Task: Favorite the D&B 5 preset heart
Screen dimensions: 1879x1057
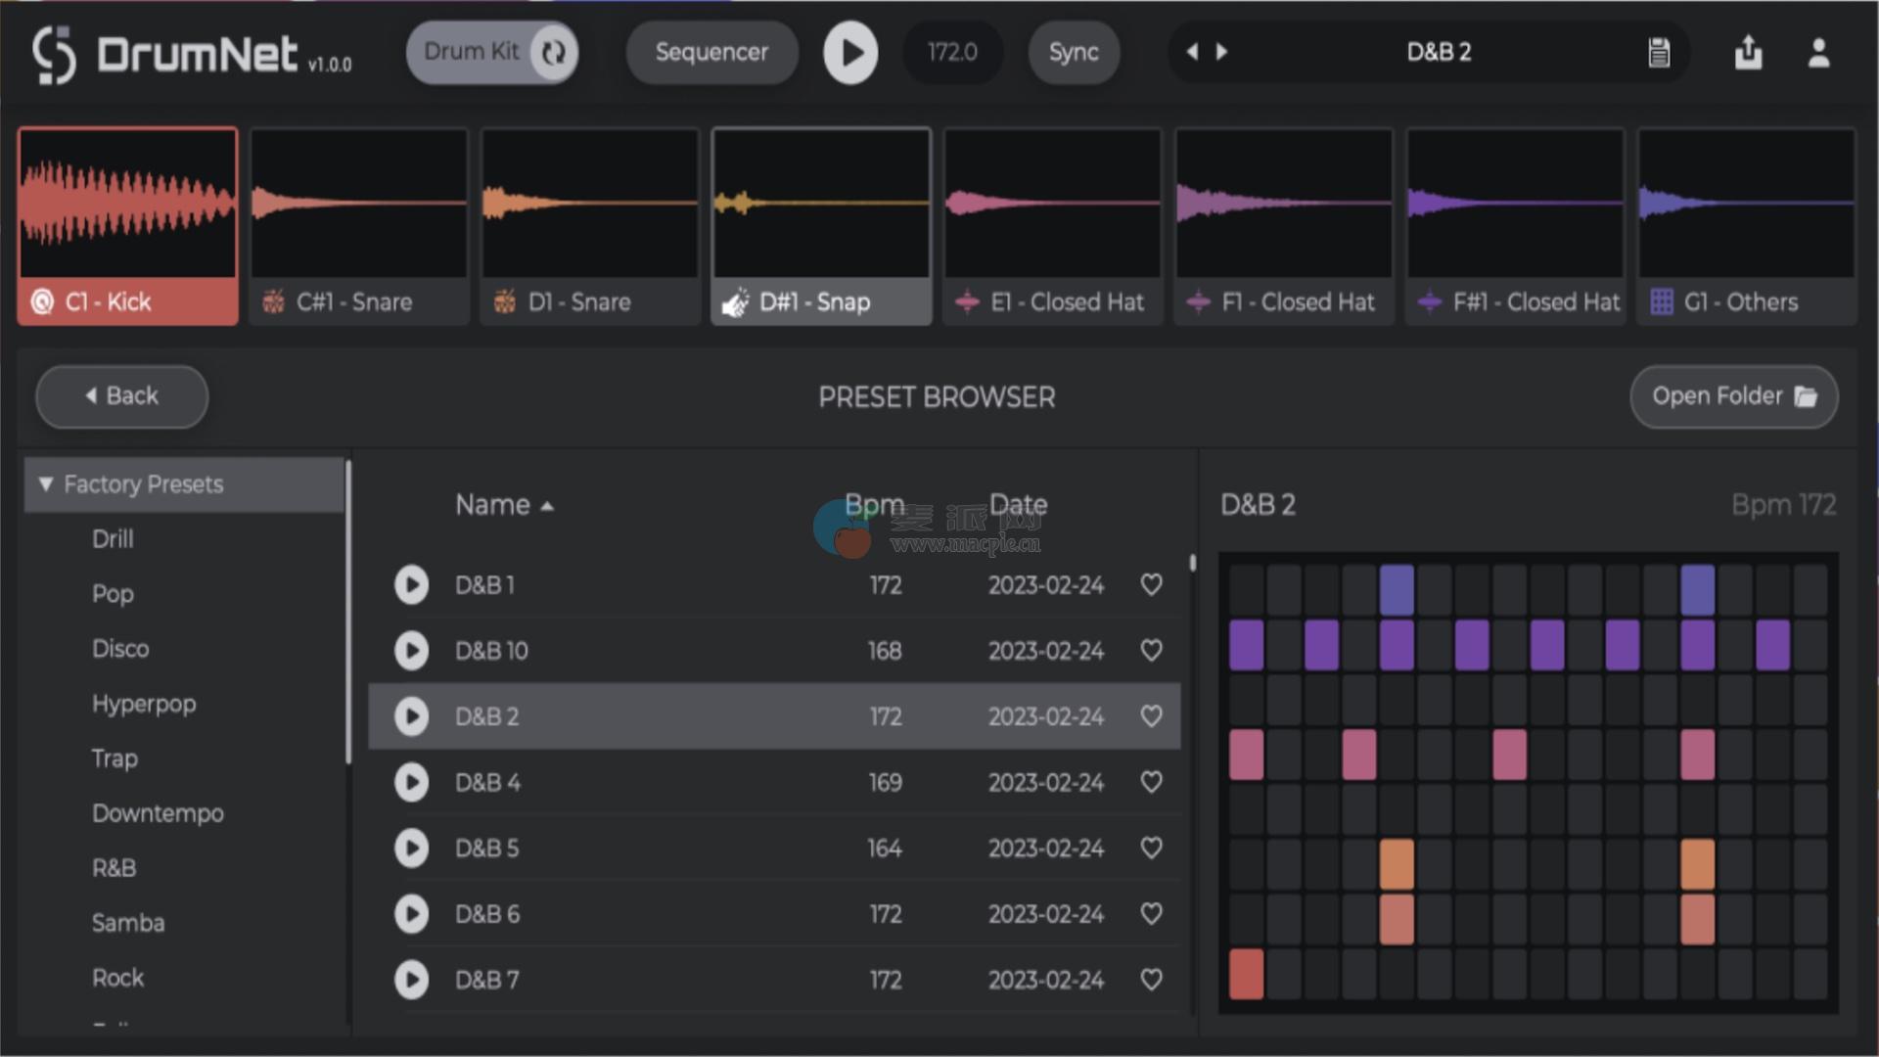Action: (1151, 848)
